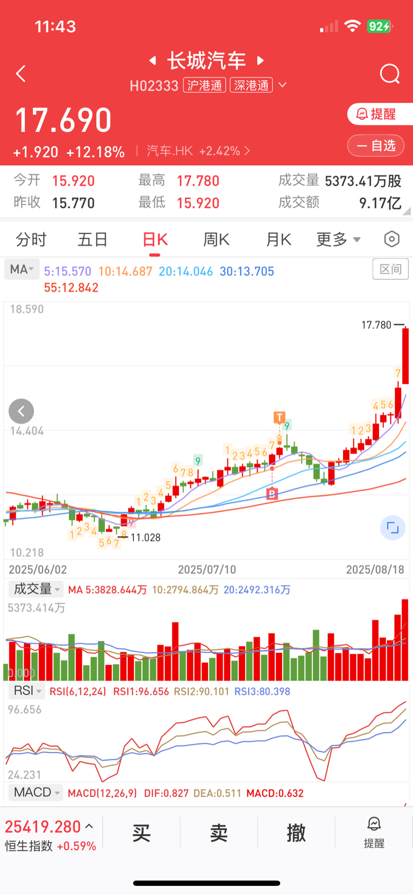The height and width of the screenshot is (895, 413).
Task: Tap the red B marker on chart
Action: 272,493
